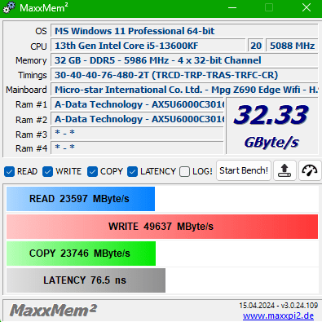Click the upload results icon button
Image resolution: width=322 pixels, height=322 pixels.
coord(285,170)
